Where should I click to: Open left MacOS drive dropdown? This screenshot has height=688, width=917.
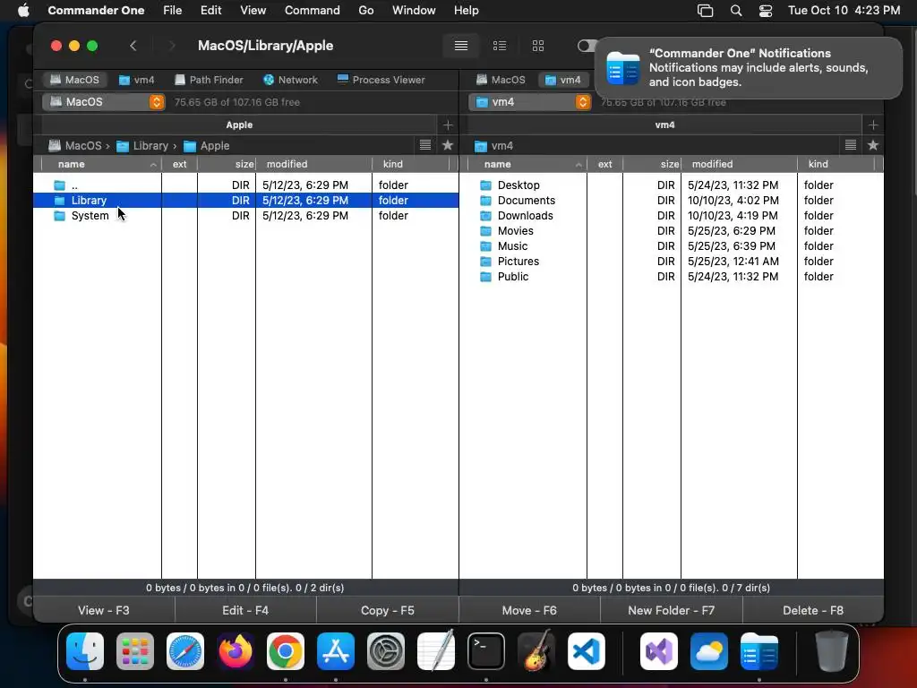click(x=103, y=102)
